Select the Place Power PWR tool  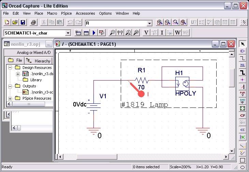243,94
